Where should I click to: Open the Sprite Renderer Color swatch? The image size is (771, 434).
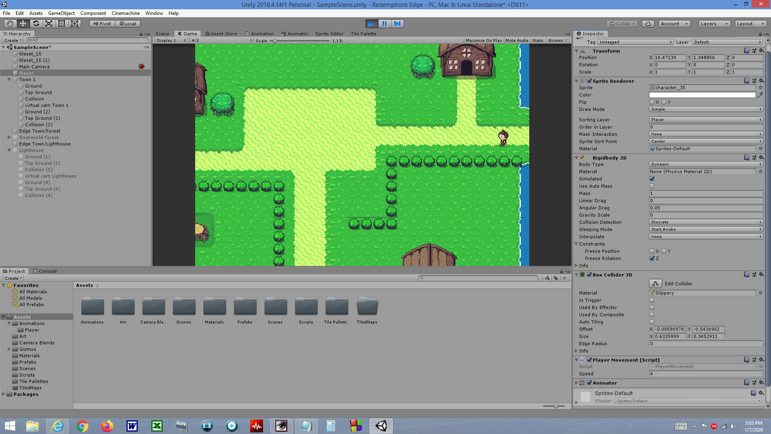click(x=702, y=95)
